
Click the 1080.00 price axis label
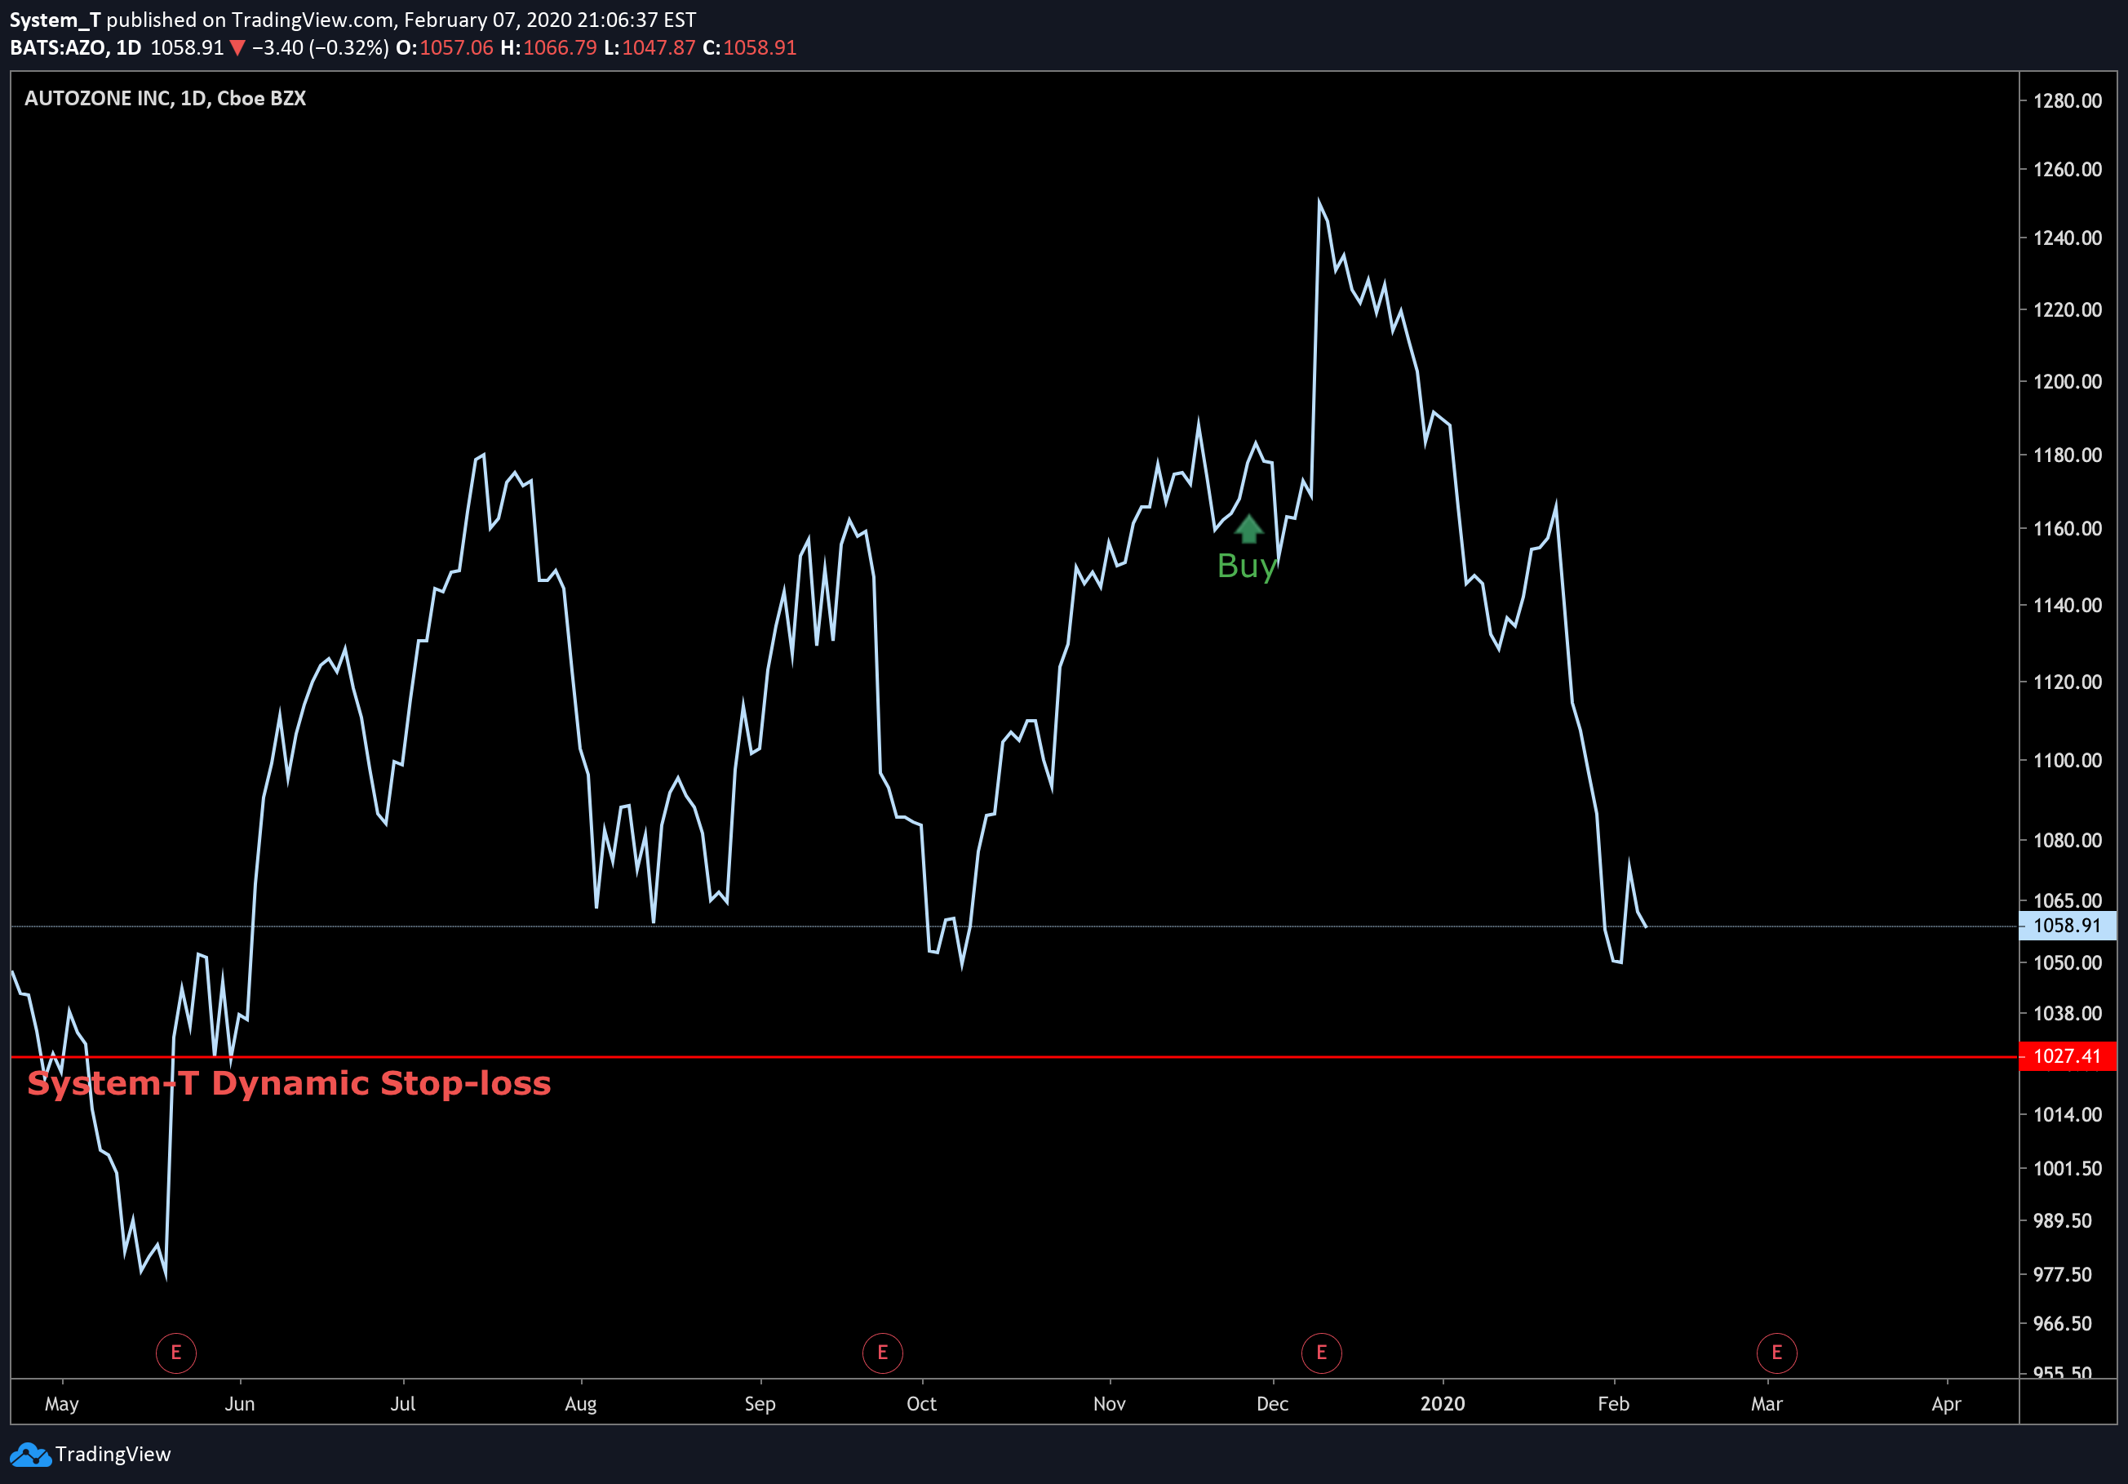(x=2068, y=841)
